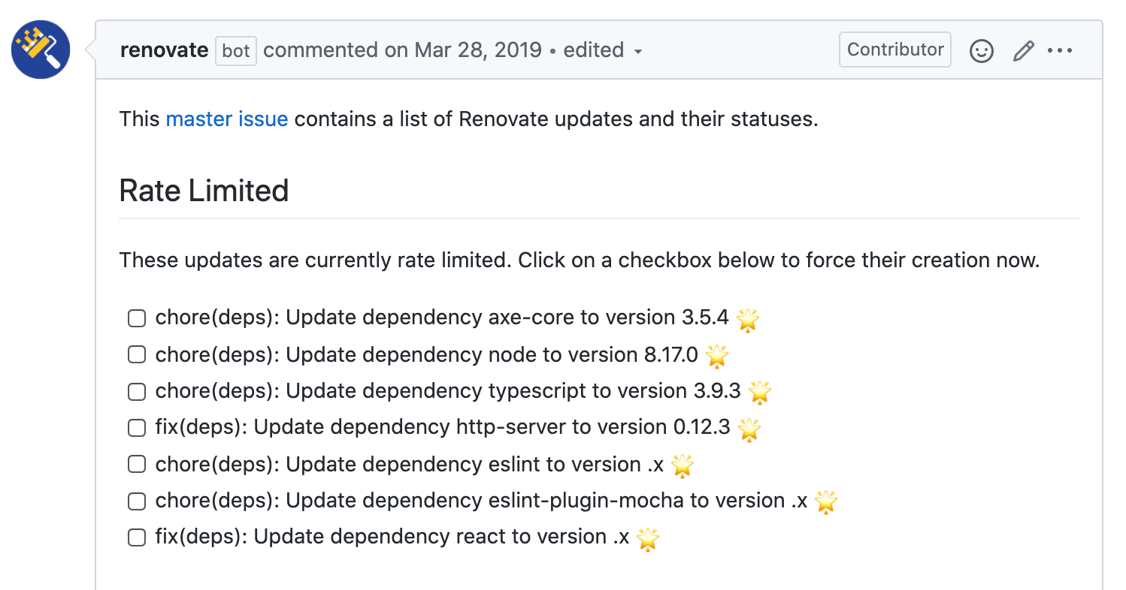Image resolution: width=1126 pixels, height=590 pixels.
Task: Click the Renovate bot avatar
Action: tap(41, 50)
